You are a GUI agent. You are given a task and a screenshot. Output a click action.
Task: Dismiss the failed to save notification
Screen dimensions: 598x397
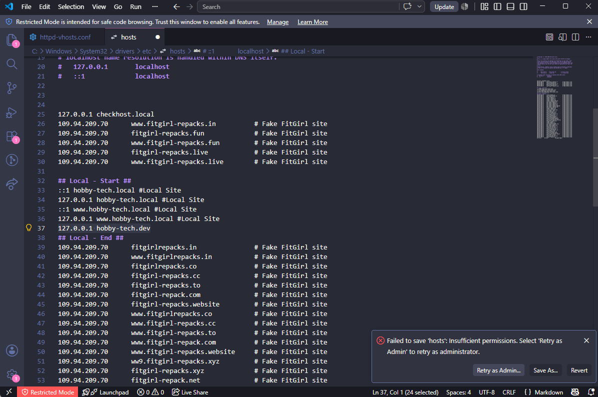point(586,340)
